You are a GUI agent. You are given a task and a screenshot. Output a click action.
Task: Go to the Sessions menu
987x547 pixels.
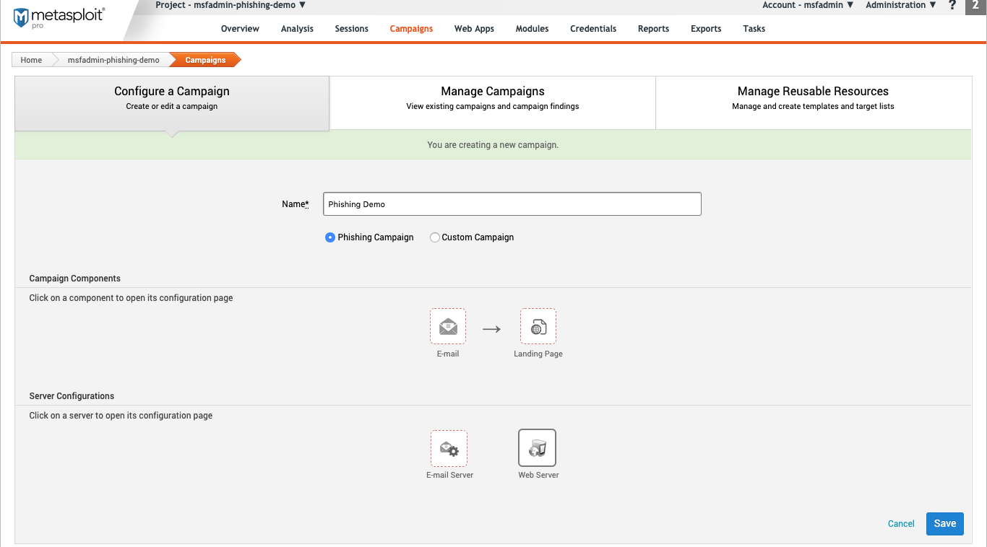click(352, 29)
